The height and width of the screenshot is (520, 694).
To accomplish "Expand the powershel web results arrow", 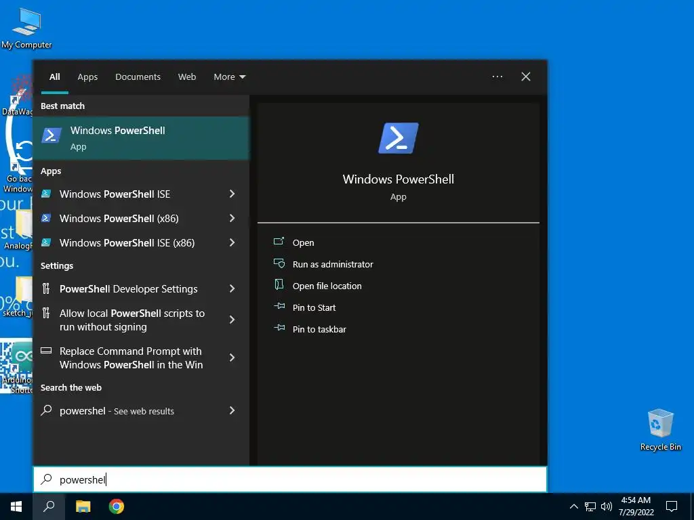I will click(232, 410).
